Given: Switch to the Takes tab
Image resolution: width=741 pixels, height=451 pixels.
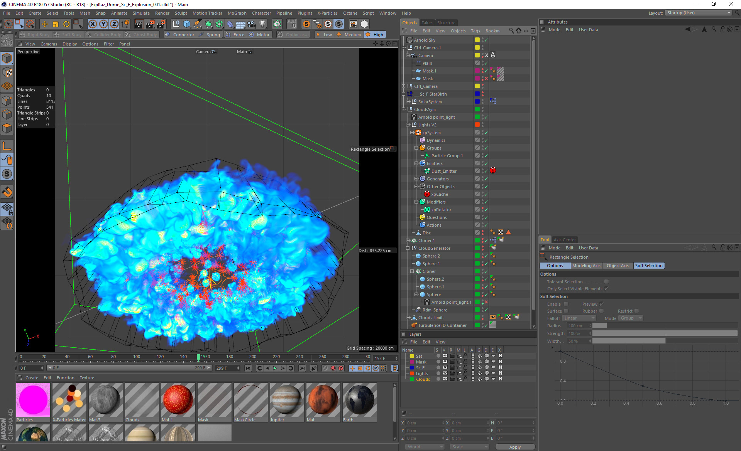Looking at the screenshot, I should 427,23.
